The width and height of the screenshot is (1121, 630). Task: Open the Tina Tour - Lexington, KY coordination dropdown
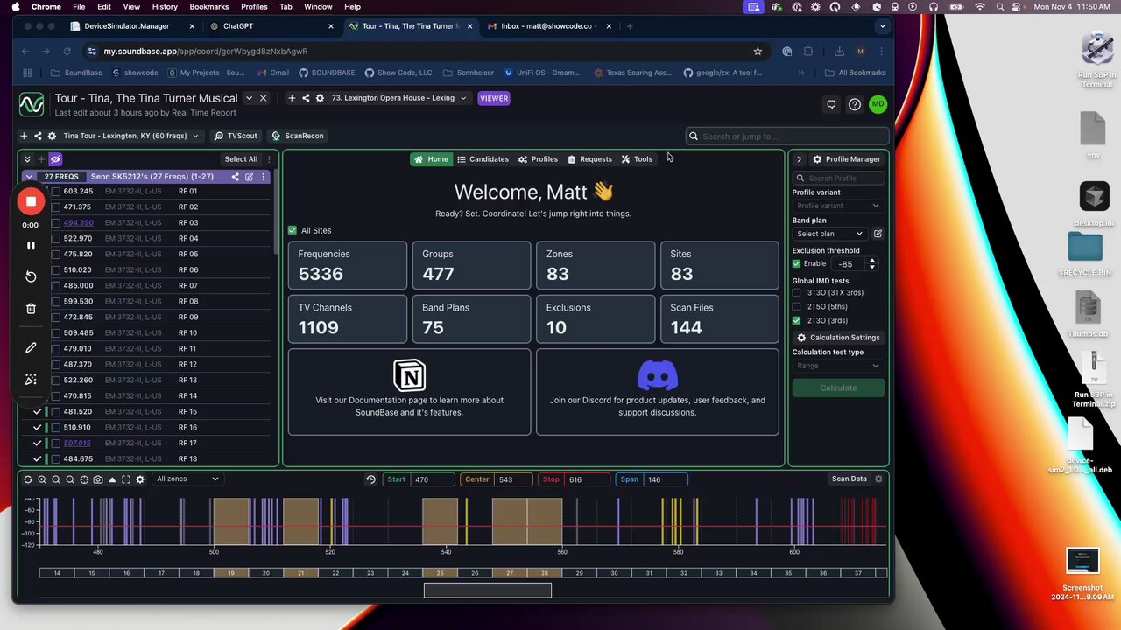pos(131,136)
